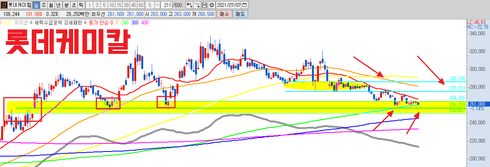Choose the 15 interval button
The width and height of the screenshot is (490, 167).
[x=119, y=5]
